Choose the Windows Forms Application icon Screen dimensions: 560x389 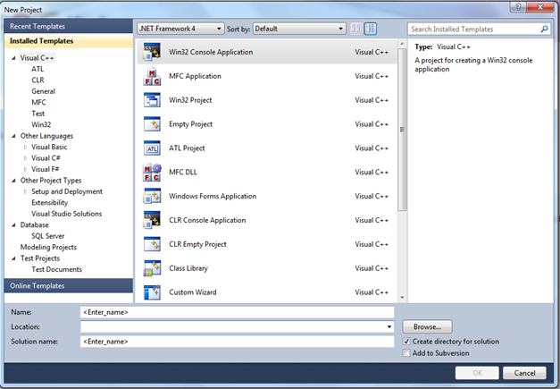(152, 197)
